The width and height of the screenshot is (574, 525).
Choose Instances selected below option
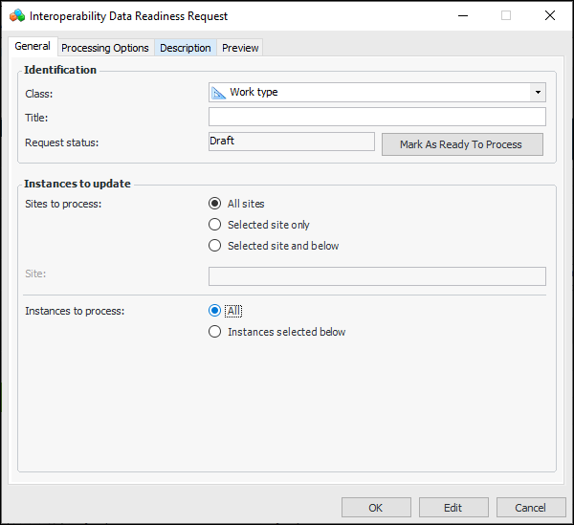215,332
